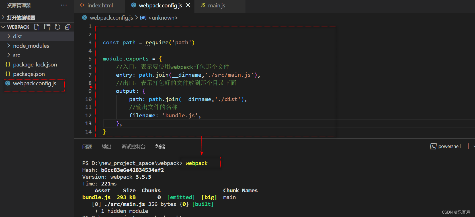Click the html icon on index.html tab
This screenshot has height=217, width=475.
coord(82,5)
